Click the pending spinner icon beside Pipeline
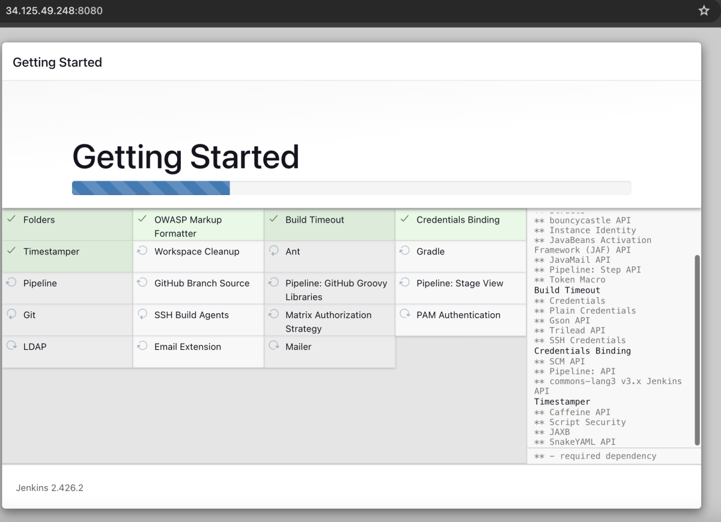This screenshot has height=522, width=721. (x=11, y=283)
